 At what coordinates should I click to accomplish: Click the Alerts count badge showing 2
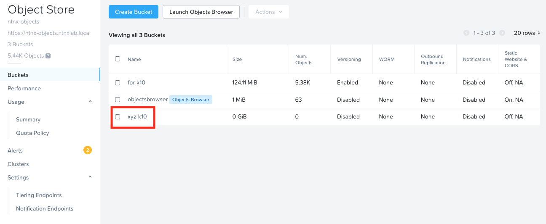[x=88, y=150]
